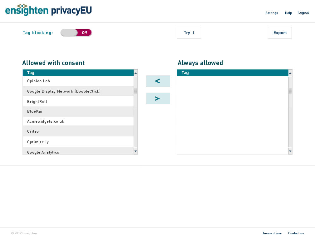Open the Terms of use link
This screenshot has width=315, height=239.
272,233
